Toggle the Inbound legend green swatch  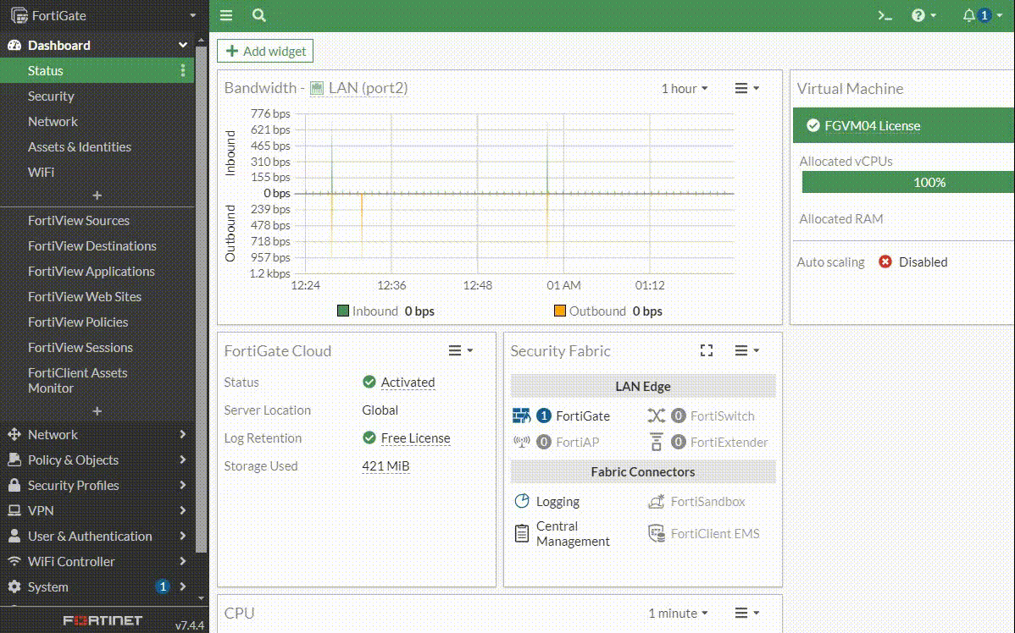tap(343, 311)
